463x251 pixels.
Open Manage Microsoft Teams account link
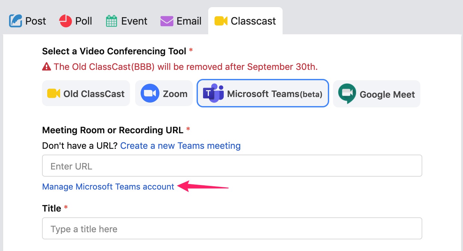(108, 187)
